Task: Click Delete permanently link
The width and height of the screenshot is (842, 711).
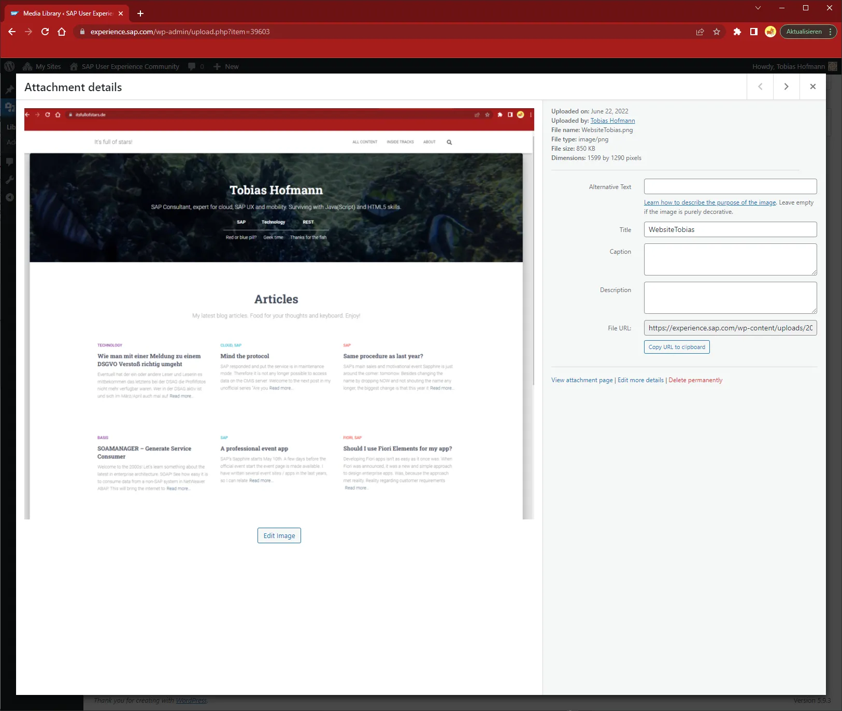Action: (x=695, y=380)
